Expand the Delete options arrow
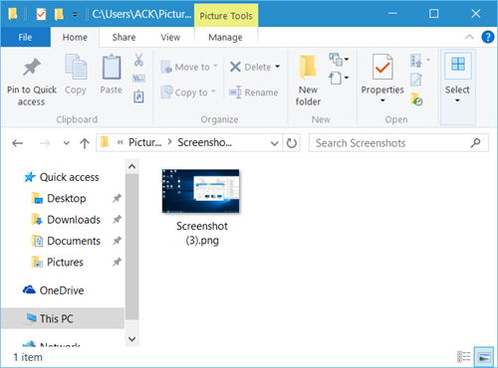 tap(278, 67)
